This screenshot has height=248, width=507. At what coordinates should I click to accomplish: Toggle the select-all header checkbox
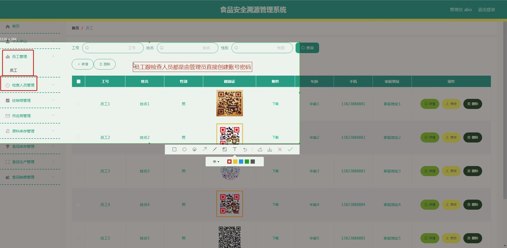[x=79, y=81]
